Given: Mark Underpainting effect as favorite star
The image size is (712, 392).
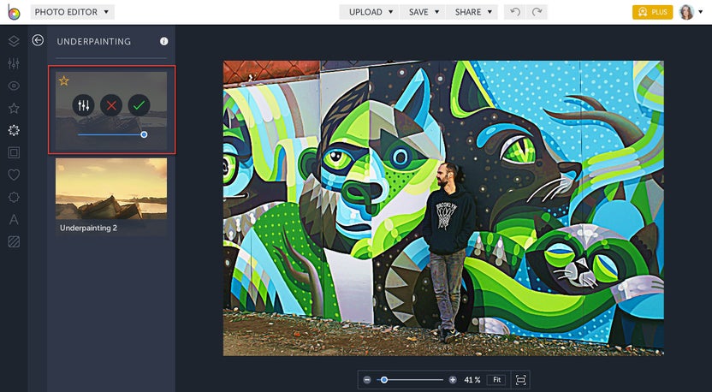Looking at the screenshot, I should (x=63, y=80).
